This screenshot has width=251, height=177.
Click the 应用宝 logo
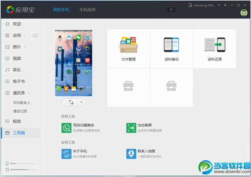tap(20, 10)
